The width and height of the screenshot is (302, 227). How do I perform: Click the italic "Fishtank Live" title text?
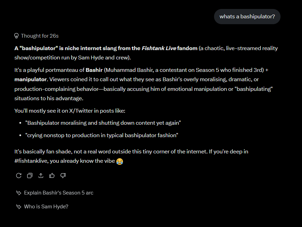click(159, 48)
